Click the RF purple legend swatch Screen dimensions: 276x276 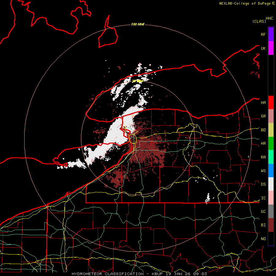(x=271, y=34)
